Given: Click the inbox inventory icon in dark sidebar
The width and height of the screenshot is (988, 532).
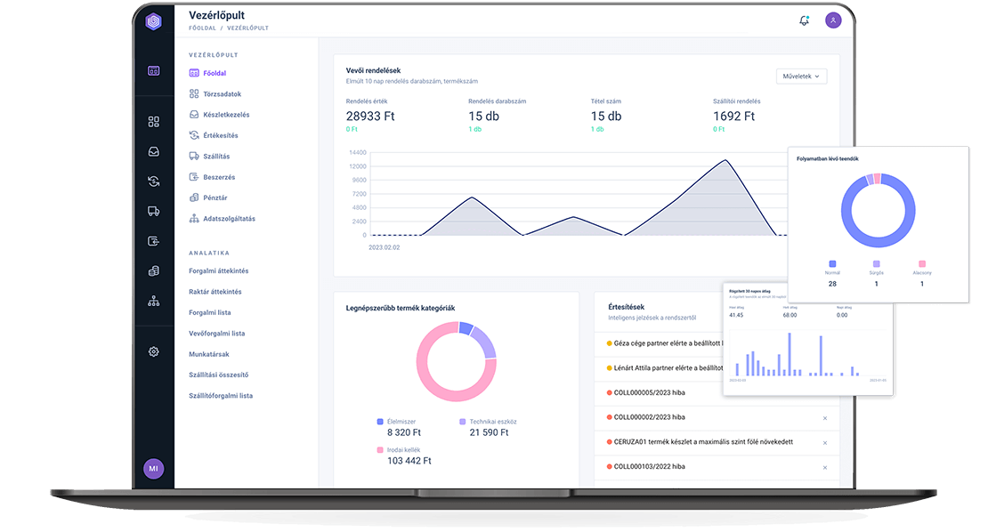Looking at the screenshot, I should tap(153, 152).
